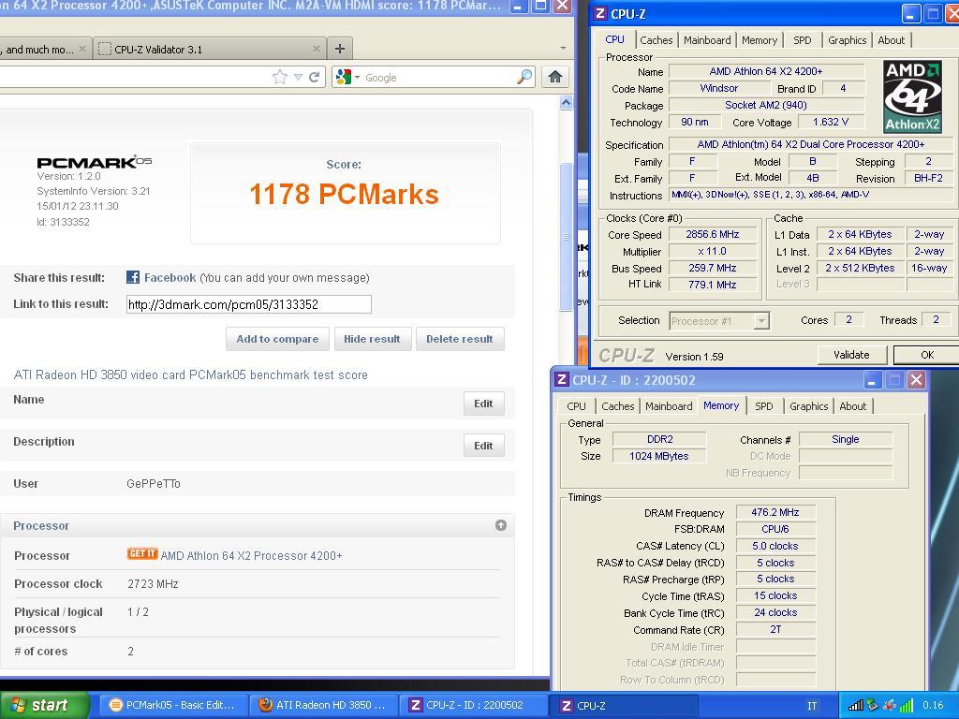Click IT language indicator in taskbar

[812, 706]
